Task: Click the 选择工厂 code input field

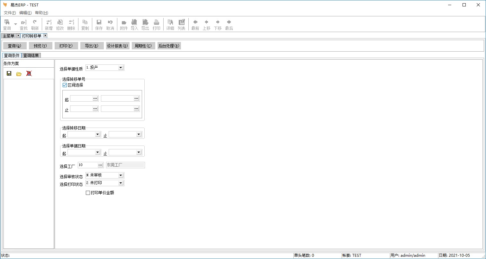Action: [x=87, y=165]
